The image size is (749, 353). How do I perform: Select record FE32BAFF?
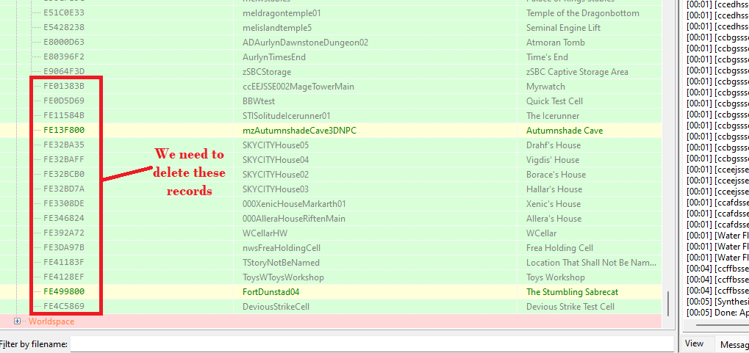(x=64, y=160)
